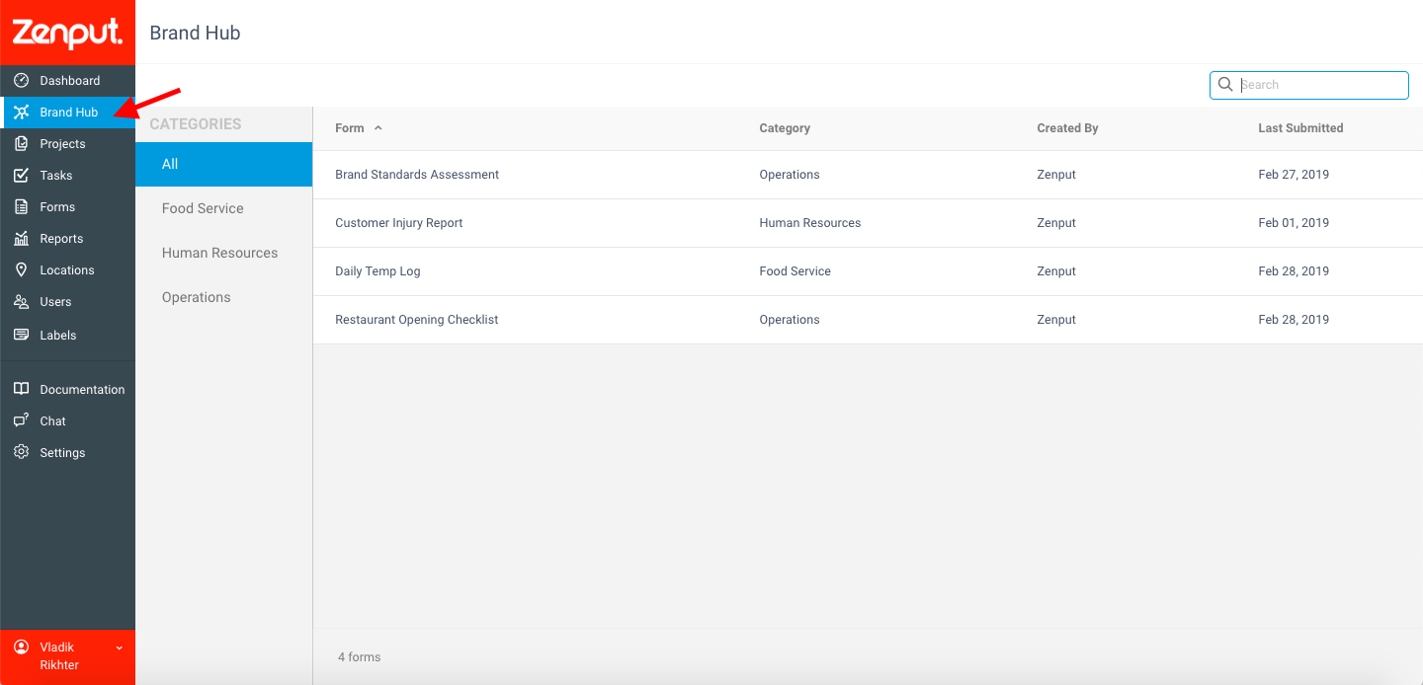The width and height of the screenshot is (1423, 685).
Task: Open Documentation link in sidebar
Action: (67, 390)
